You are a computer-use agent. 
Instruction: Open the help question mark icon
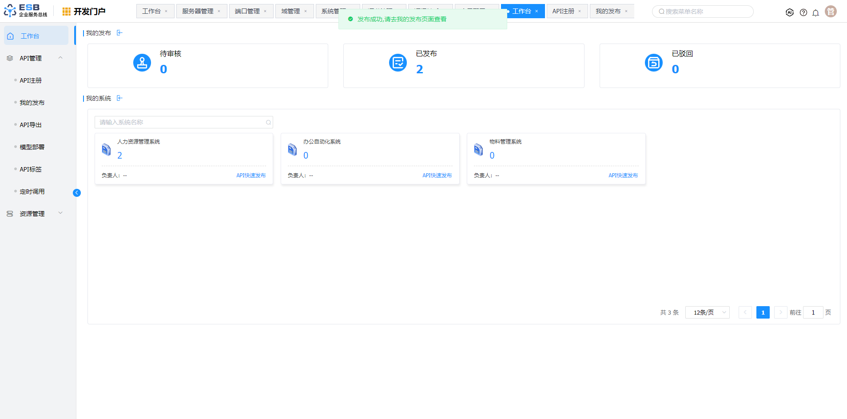(x=803, y=12)
